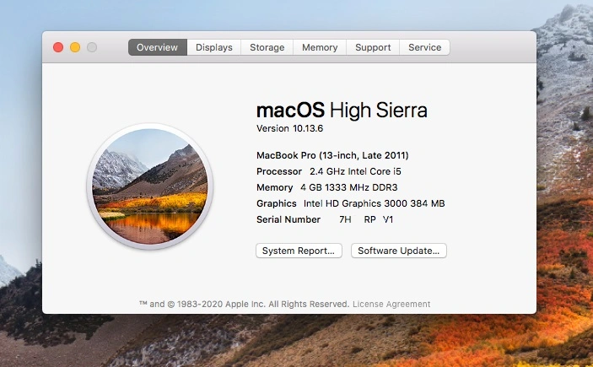
Task: Click the High Sierra circular logo image
Action: click(x=150, y=186)
